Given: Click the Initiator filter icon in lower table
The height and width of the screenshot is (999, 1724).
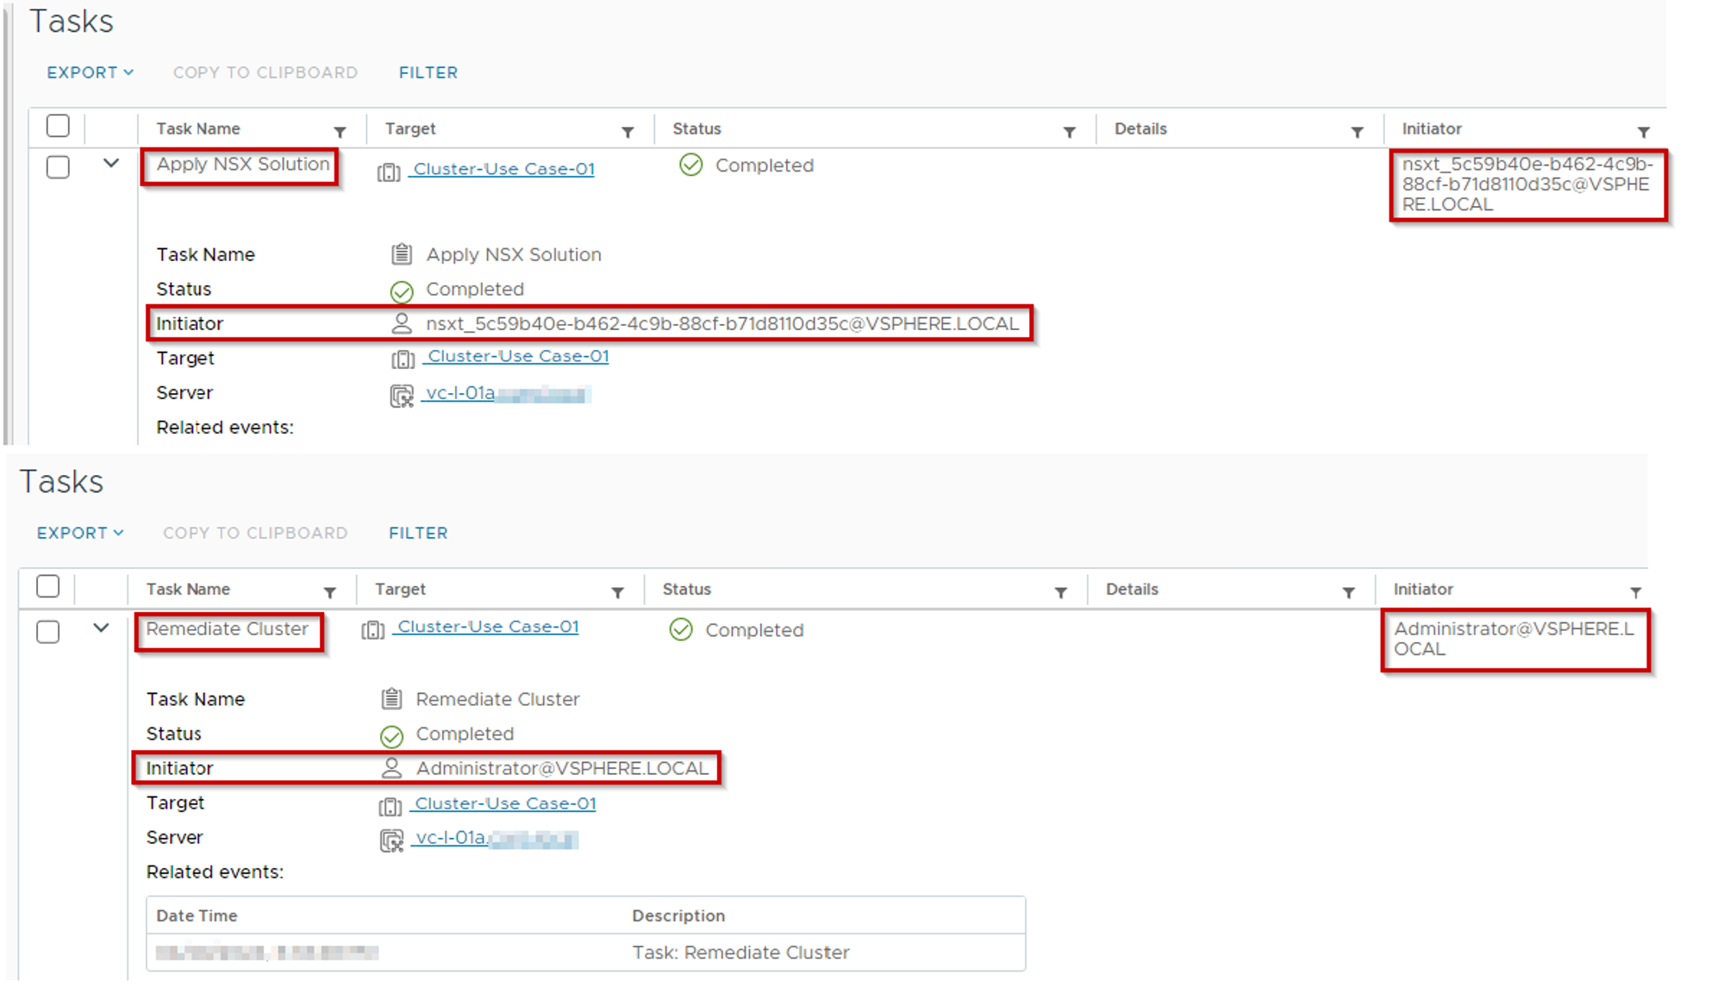Looking at the screenshot, I should click(x=1635, y=592).
